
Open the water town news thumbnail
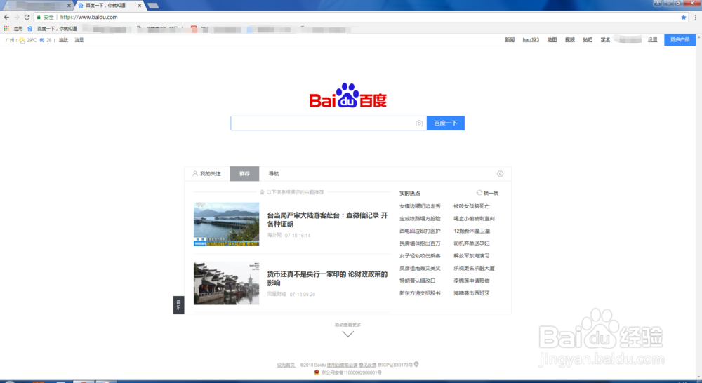(x=227, y=283)
